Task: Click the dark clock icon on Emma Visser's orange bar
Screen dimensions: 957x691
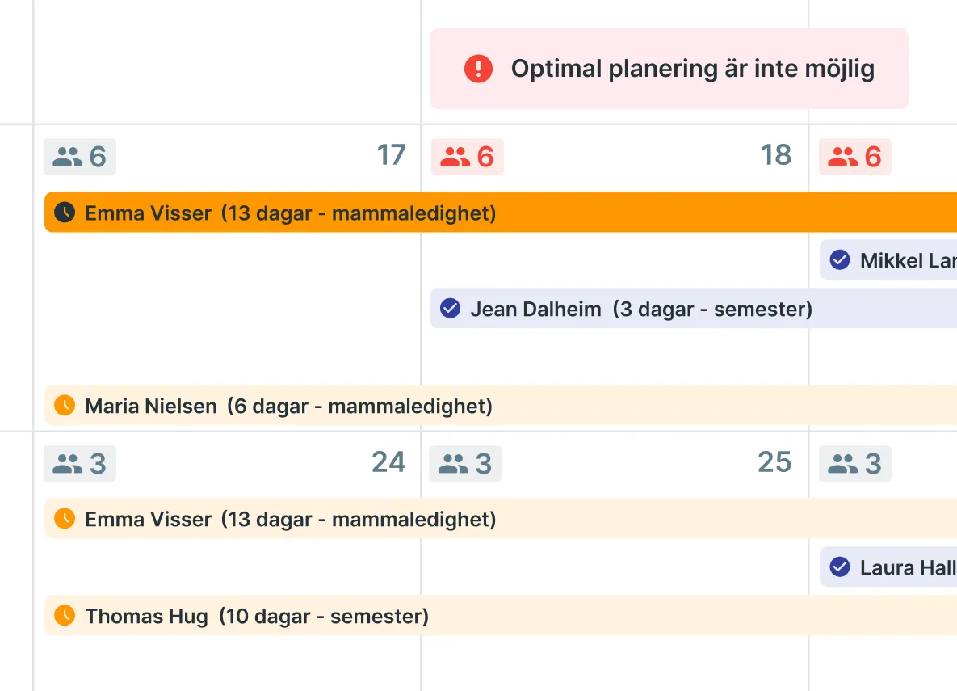Action: tap(65, 213)
